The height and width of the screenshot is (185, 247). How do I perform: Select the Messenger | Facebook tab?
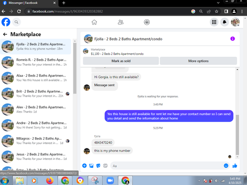[30, 3]
